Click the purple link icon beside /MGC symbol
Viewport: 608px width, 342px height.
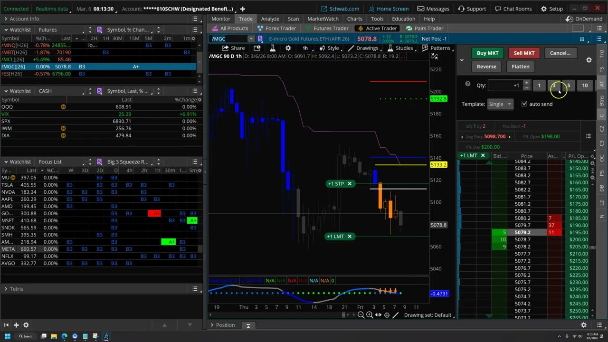point(260,39)
